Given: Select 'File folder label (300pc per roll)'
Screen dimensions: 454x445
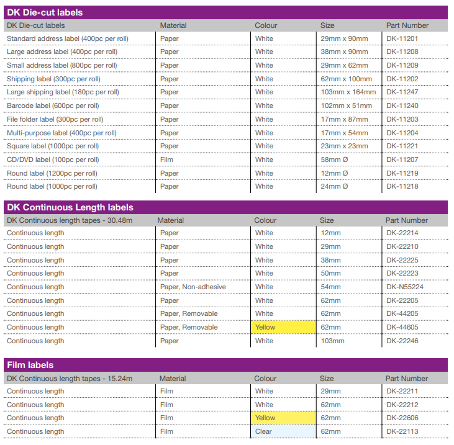Looking at the screenshot, I should click(55, 119).
